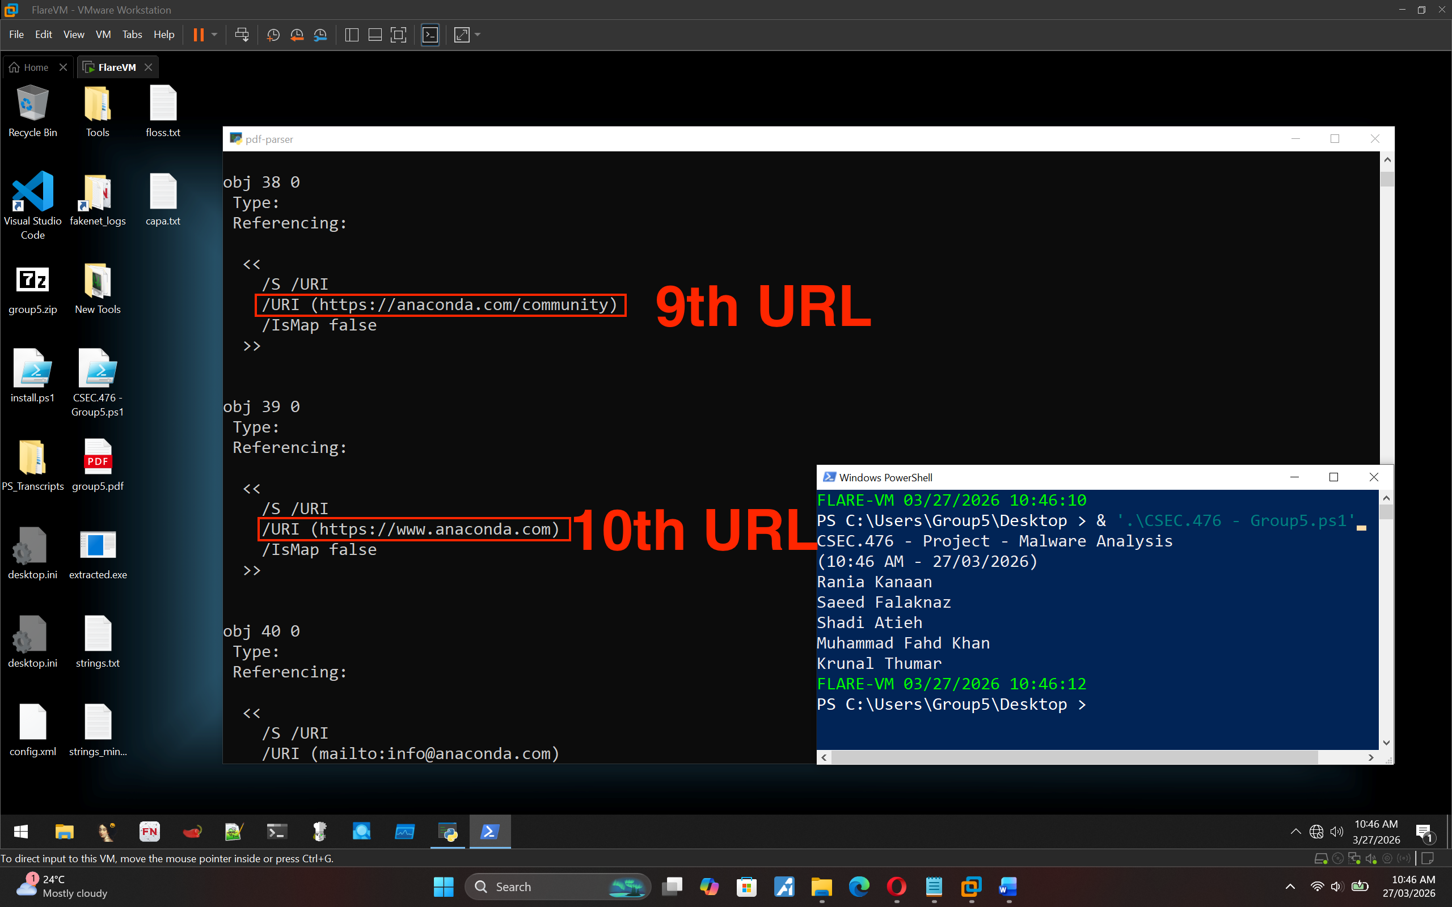Revert VM to previous snapshot icon
Screen dimensions: 1452x907
click(x=297, y=35)
